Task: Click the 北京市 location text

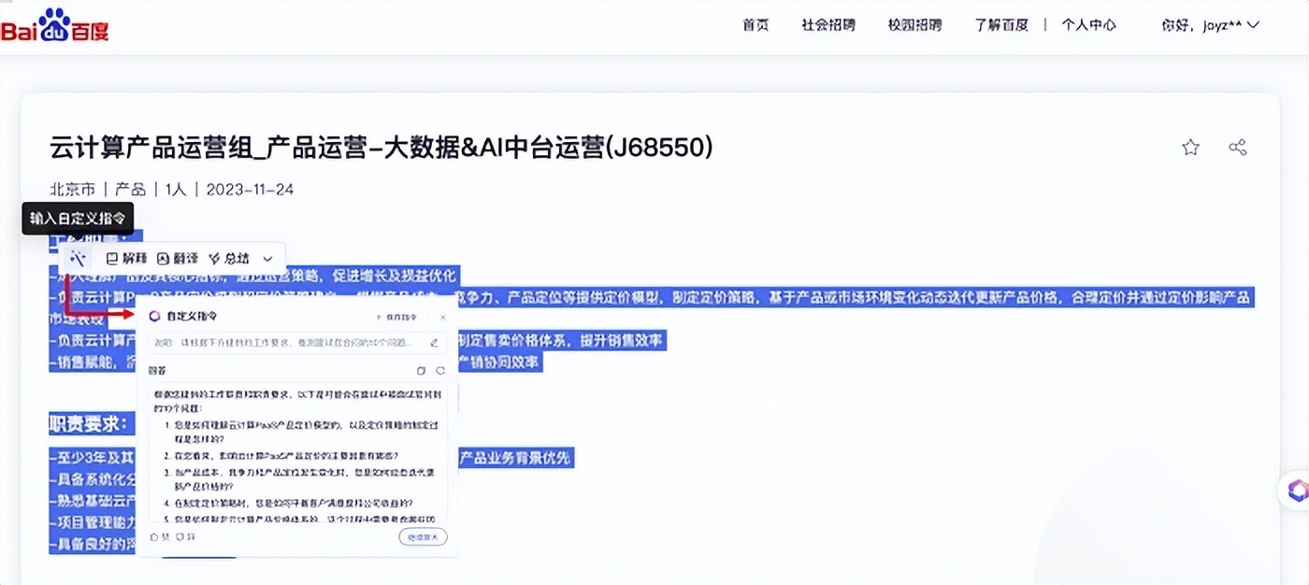Action: (x=72, y=190)
